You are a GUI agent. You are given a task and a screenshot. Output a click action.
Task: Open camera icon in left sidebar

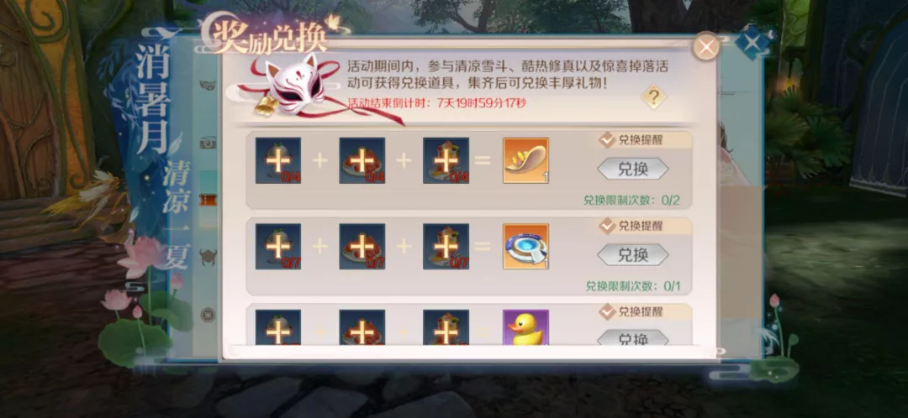point(208,142)
